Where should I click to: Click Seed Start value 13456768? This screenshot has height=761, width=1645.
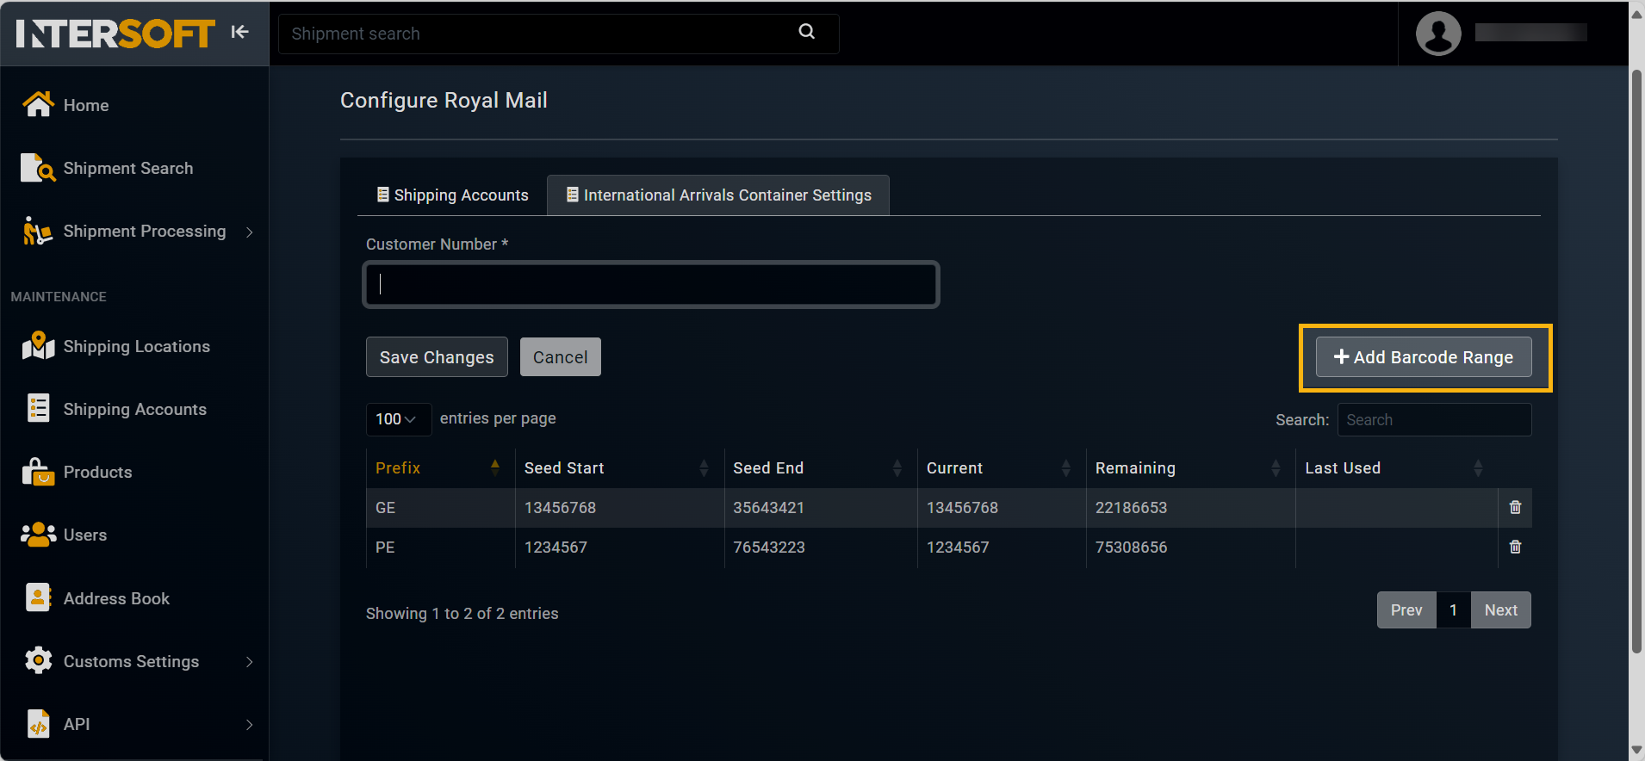(x=560, y=508)
